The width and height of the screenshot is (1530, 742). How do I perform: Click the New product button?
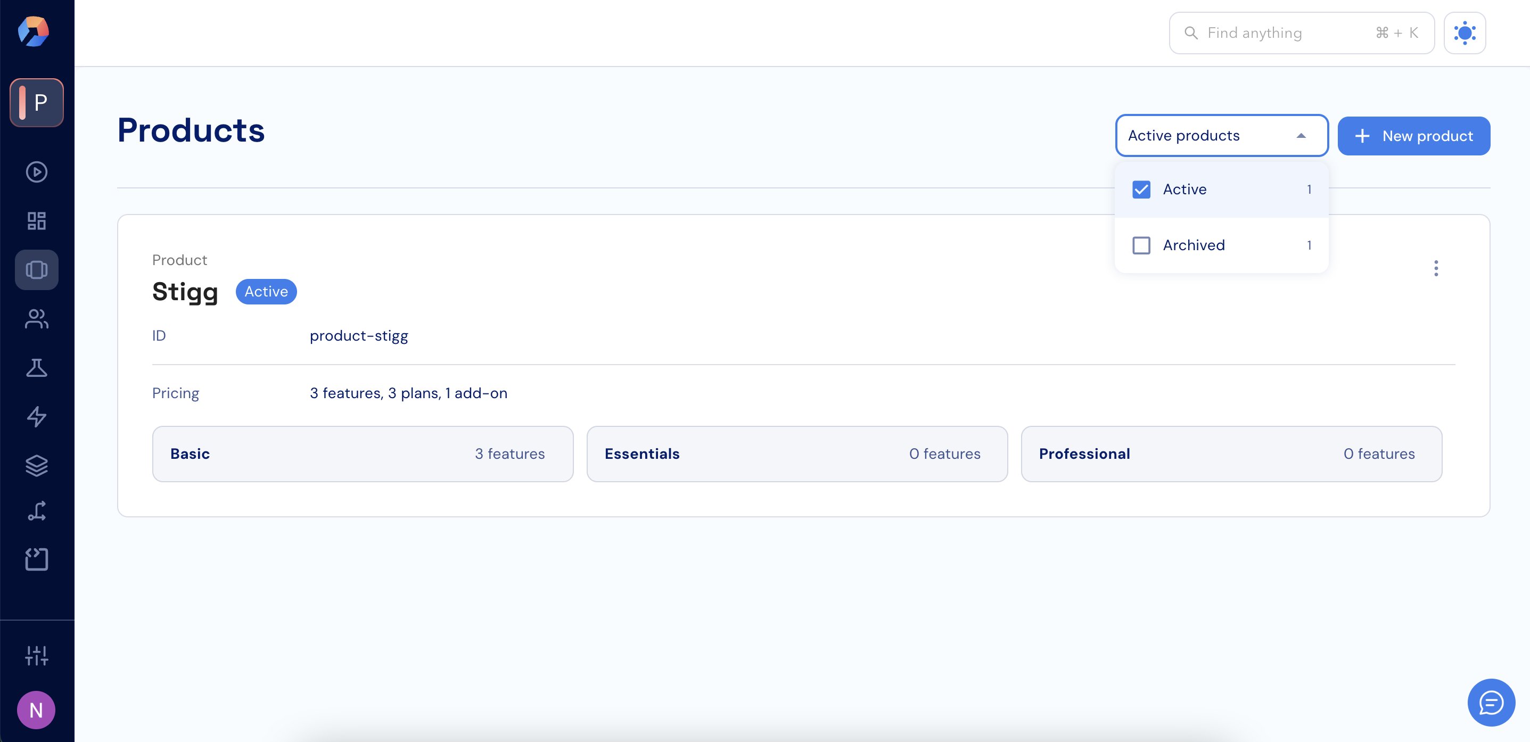click(1413, 136)
